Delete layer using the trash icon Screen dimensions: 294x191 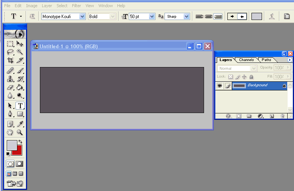point(282,116)
